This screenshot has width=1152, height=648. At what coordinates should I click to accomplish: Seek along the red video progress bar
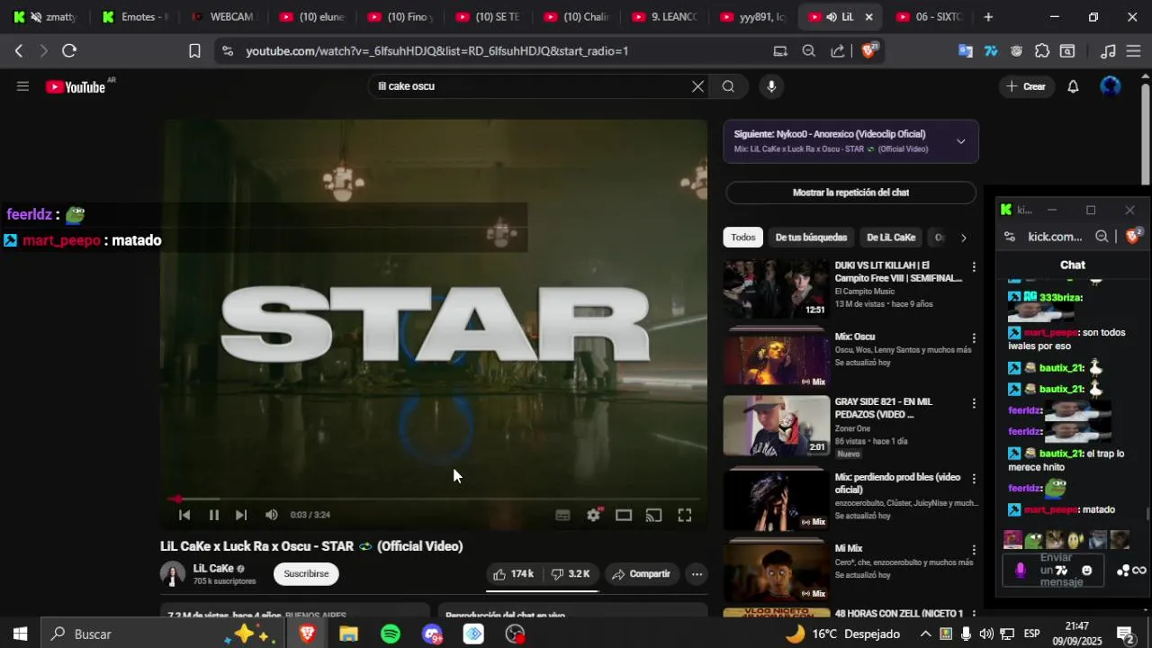[x=434, y=499]
